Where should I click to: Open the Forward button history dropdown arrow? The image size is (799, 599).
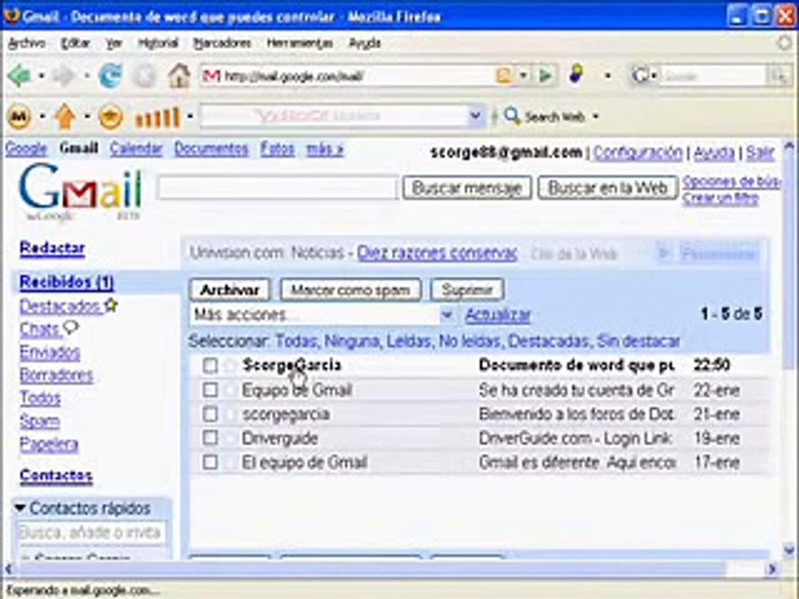(87, 77)
